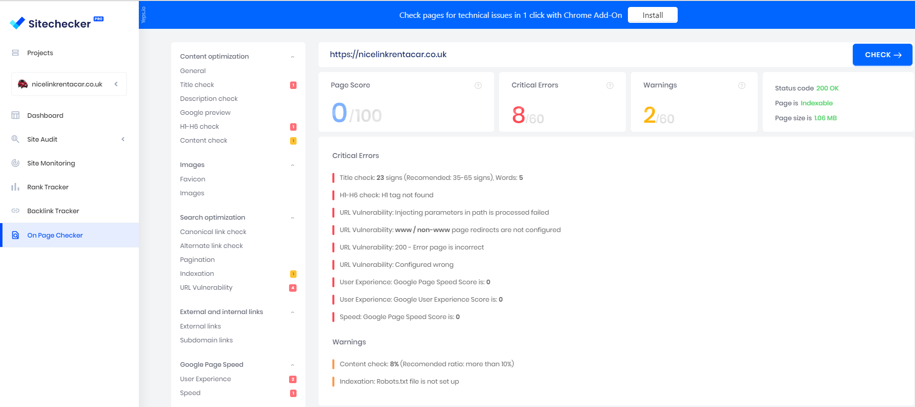This screenshot has width=915, height=407.
Task: Click the Dashboard icon
Action: [x=15, y=115]
